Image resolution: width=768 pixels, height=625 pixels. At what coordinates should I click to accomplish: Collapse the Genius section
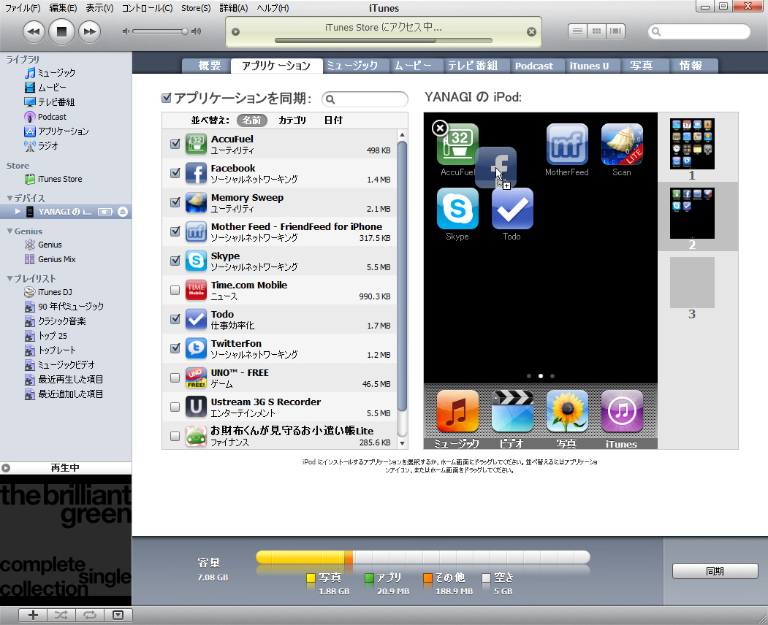[x=9, y=231]
